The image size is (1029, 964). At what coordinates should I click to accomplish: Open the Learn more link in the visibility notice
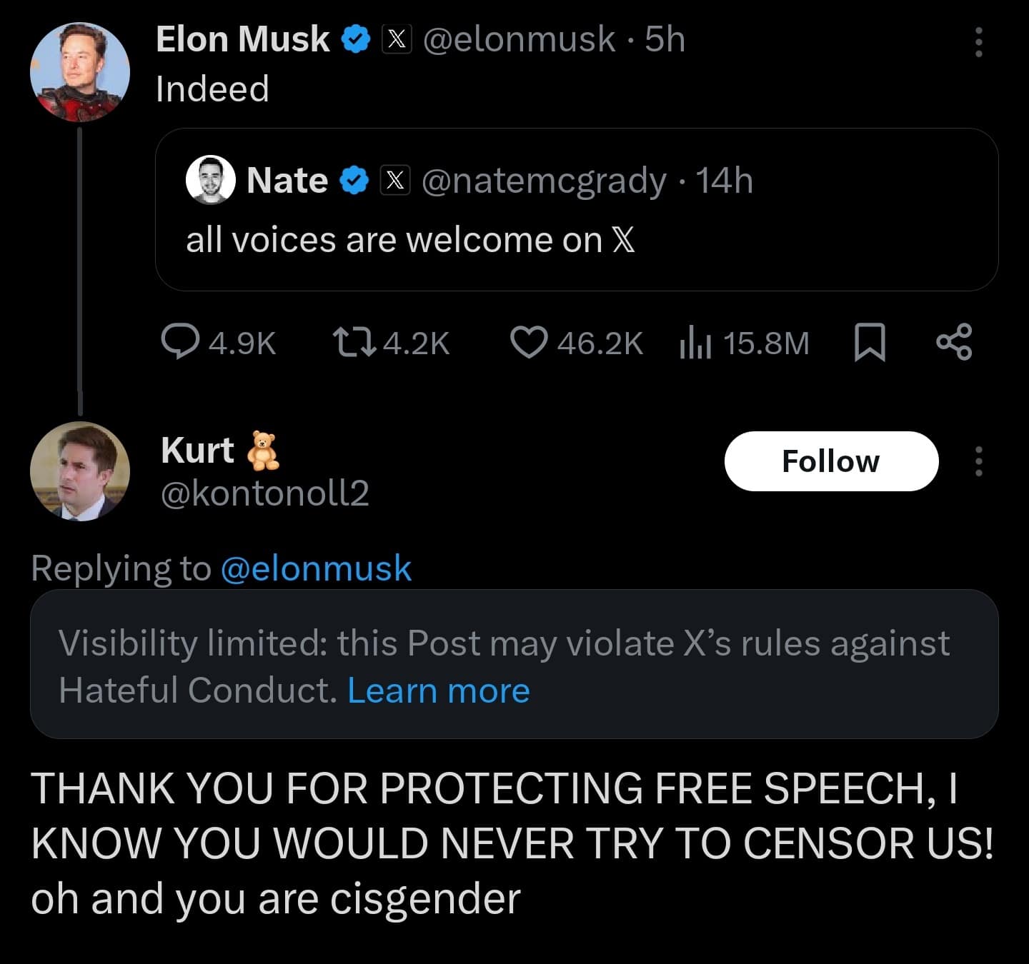coord(438,691)
